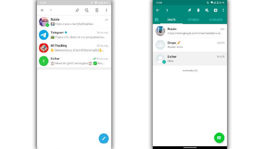
Task: Open the Telegram three-dot overflow menu
Action: pyautogui.click(x=107, y=10)
